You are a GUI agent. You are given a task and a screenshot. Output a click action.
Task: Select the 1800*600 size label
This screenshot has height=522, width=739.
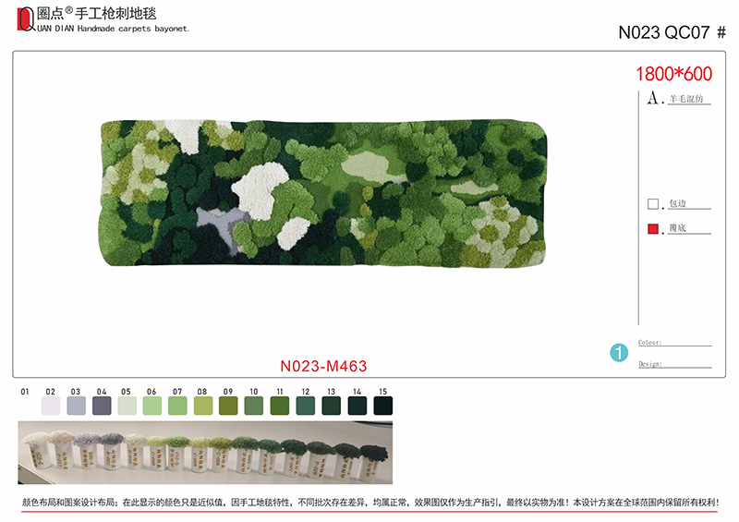click(x=674, y=74)
